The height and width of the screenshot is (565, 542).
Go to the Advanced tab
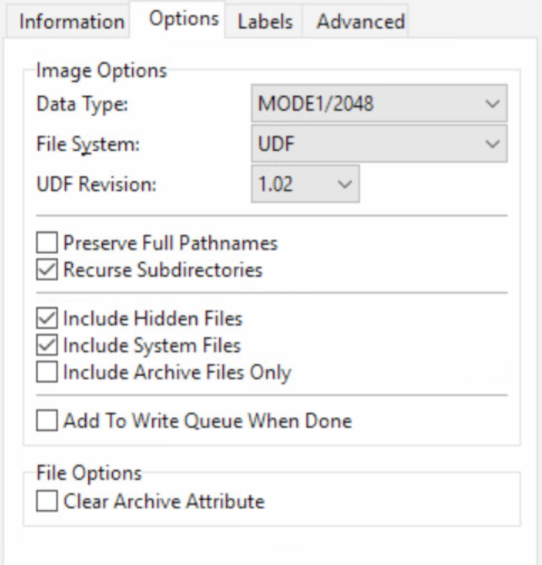[360, 21]
